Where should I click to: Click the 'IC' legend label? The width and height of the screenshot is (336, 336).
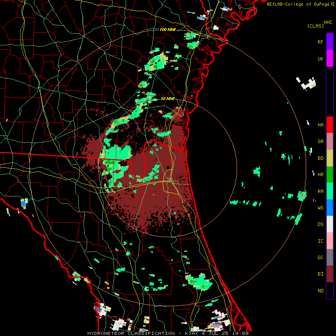(x=321, y=241)
